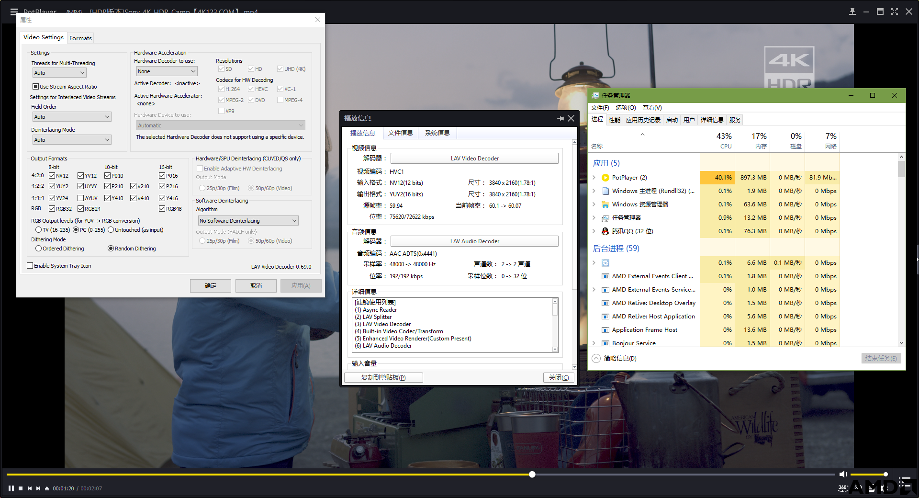Screen dimensions: 919x498
Task: Pause the video playback
Action: tap(11, 488)
